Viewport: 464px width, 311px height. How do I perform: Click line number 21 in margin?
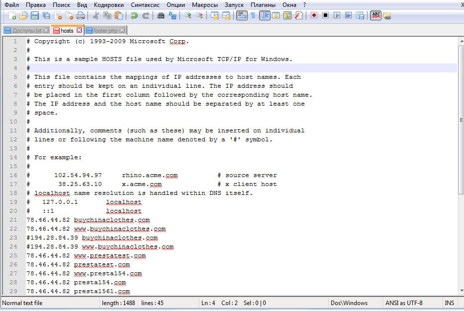pos(13,220)
